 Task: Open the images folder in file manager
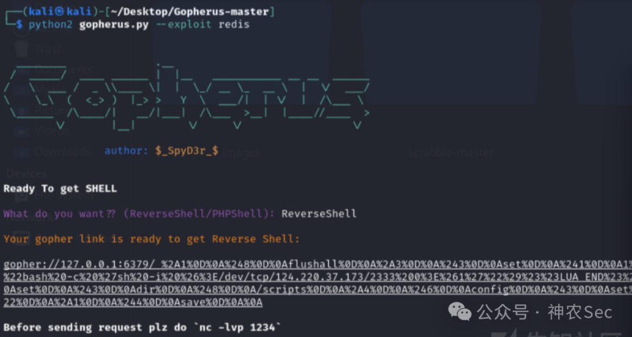[241, 152]
